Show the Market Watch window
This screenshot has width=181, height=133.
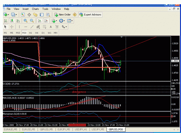click(x=23, y=15)
